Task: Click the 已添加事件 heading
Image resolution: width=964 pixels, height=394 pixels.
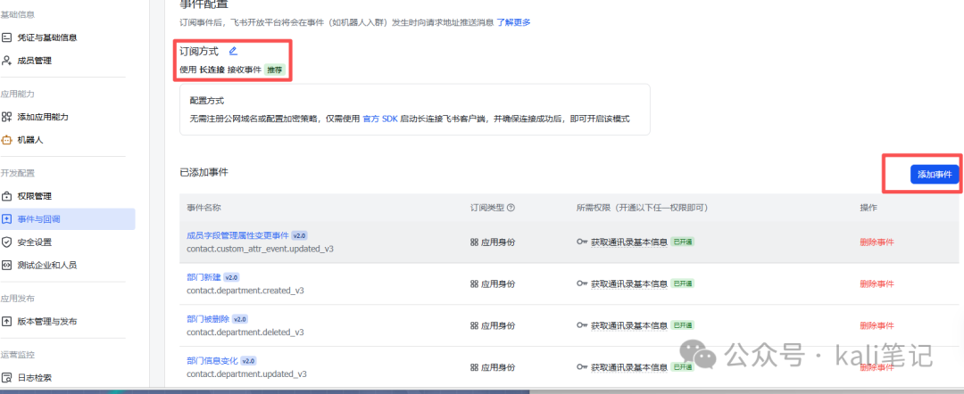Action: click(x=204, y=172)
